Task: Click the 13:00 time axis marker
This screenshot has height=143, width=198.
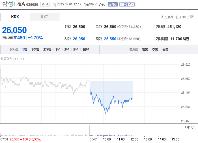Action: pos(148,139)
